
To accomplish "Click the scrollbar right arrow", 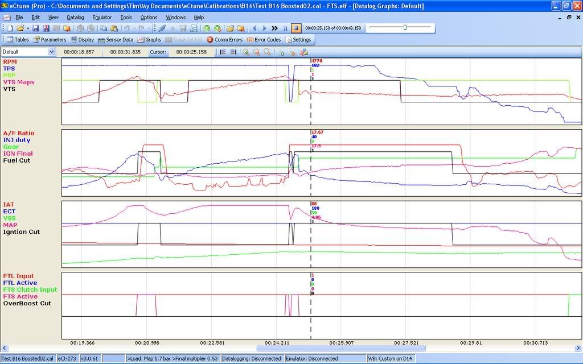I will click(578, 349).
